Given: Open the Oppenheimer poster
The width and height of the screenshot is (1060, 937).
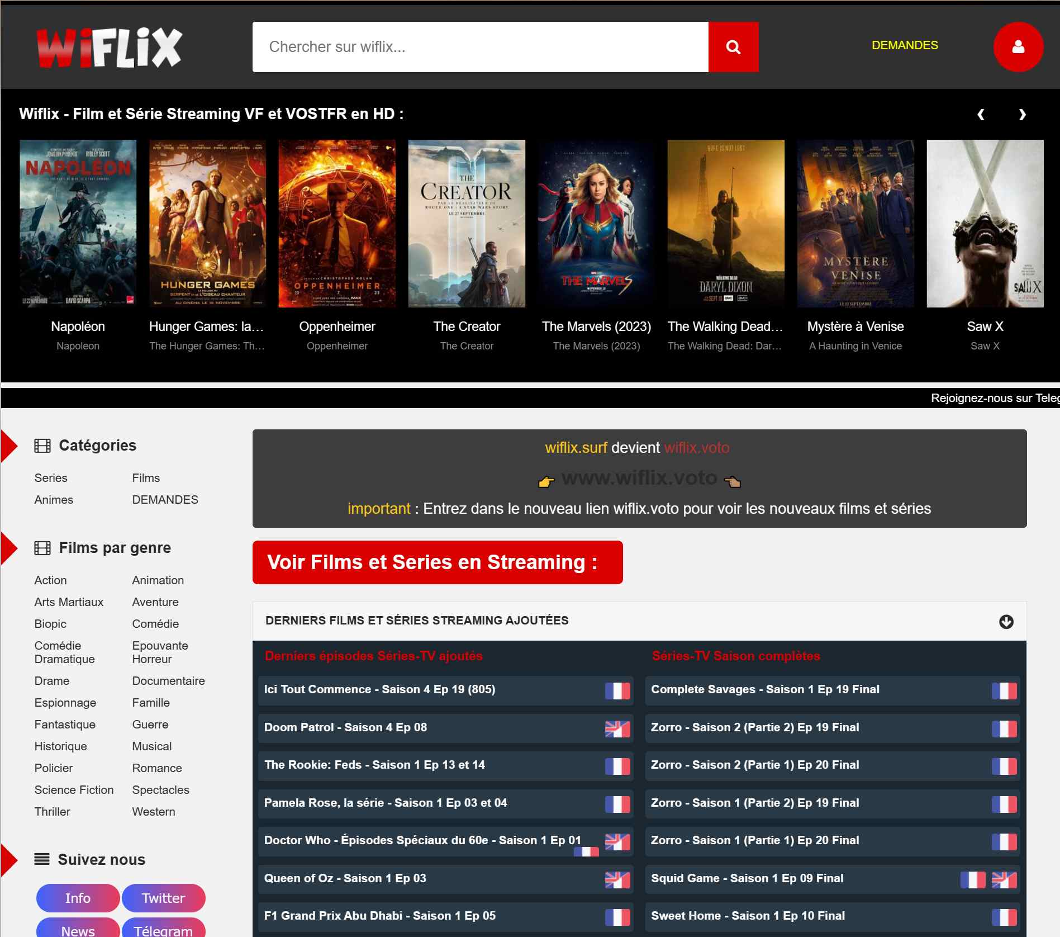Looking at the screenshot, I should click(x=337, y=224).
